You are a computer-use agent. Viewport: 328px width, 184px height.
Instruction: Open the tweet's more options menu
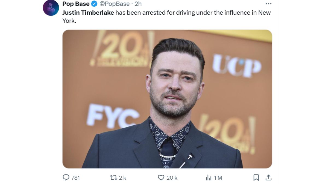tap(268, 4)
